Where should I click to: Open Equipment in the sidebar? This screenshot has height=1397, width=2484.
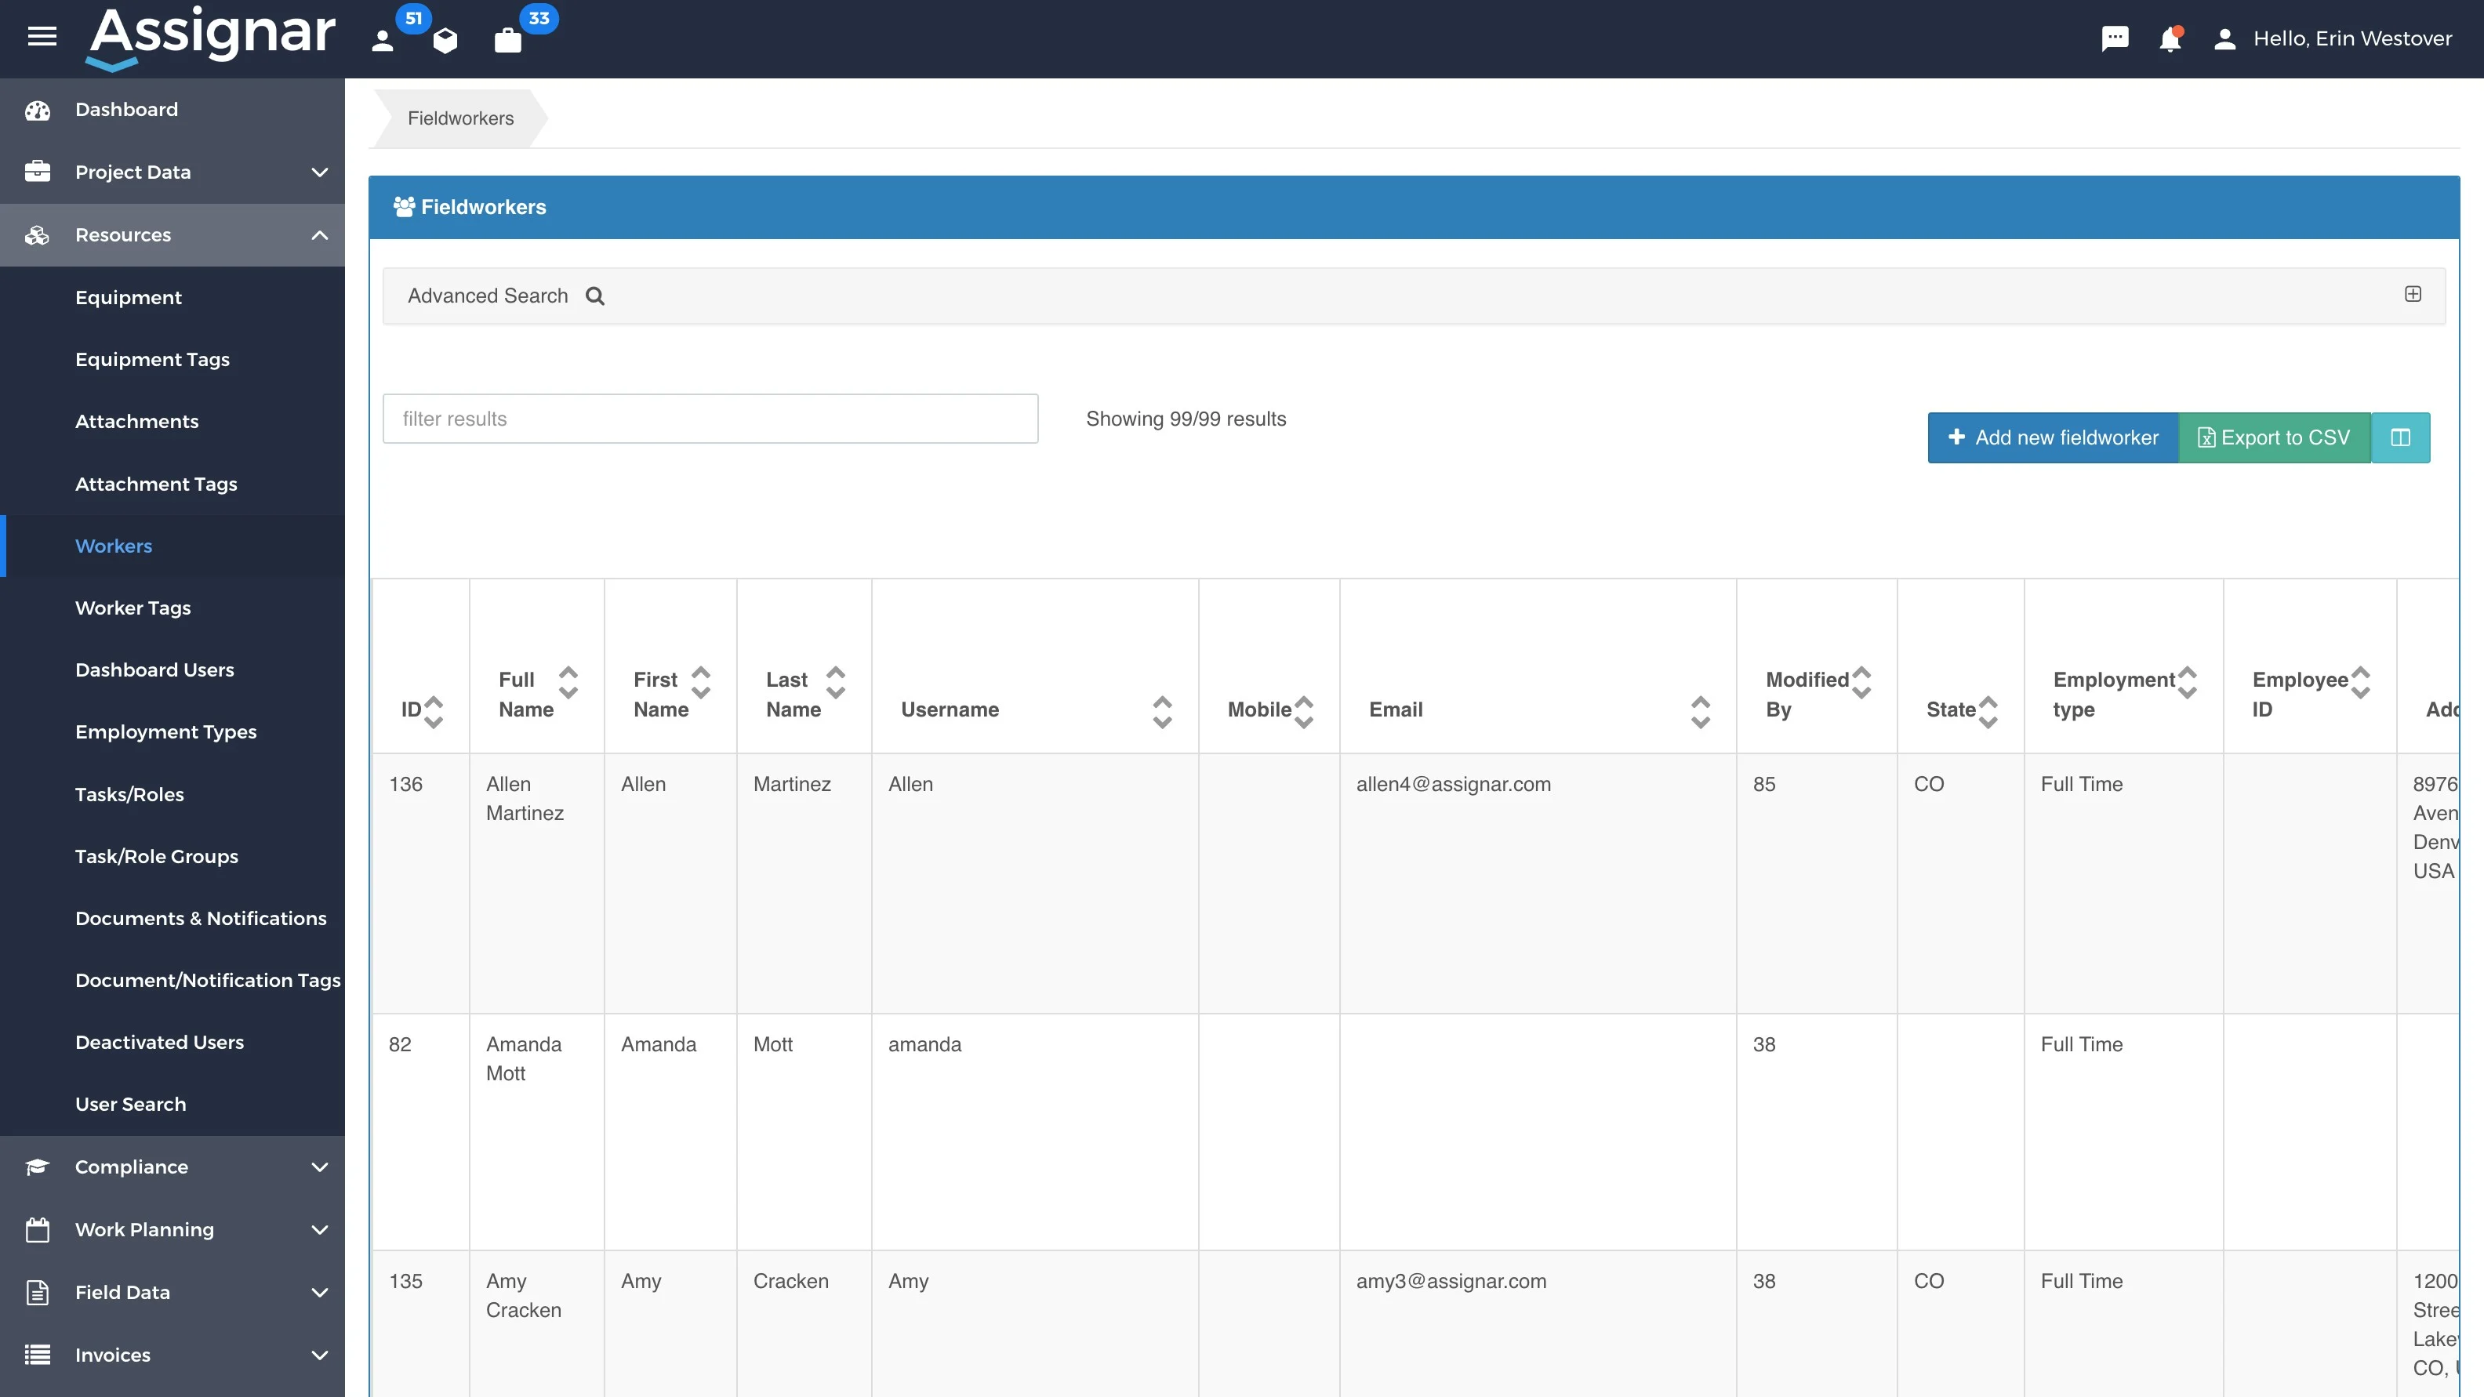pos(172,297)
